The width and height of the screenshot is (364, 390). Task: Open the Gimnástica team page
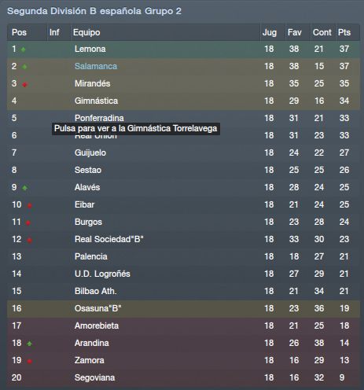(96, 101)
